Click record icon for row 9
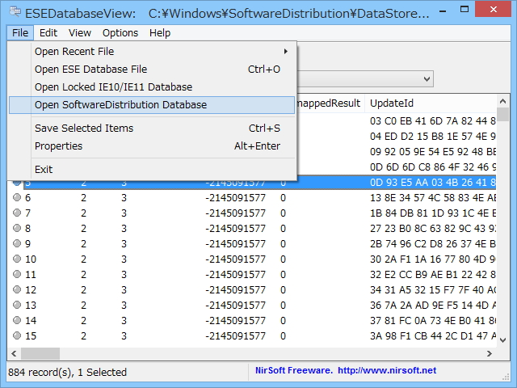517x388 pixels. point(17,243)
